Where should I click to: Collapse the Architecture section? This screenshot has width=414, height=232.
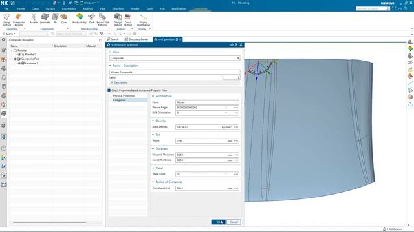pos(153,96)
